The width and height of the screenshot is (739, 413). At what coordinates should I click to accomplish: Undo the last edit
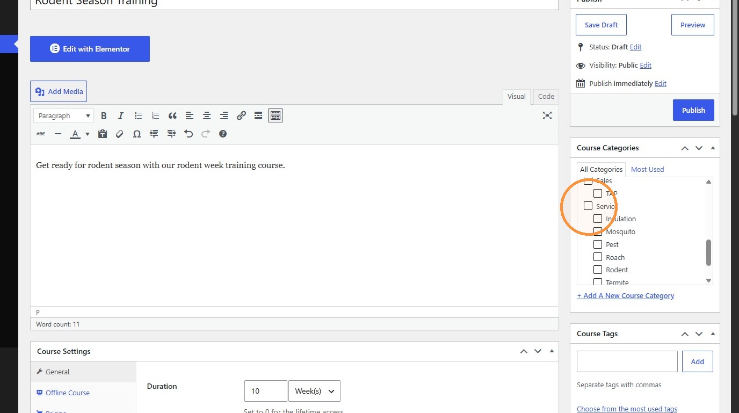pyautogui.click(x=189, y=134)
